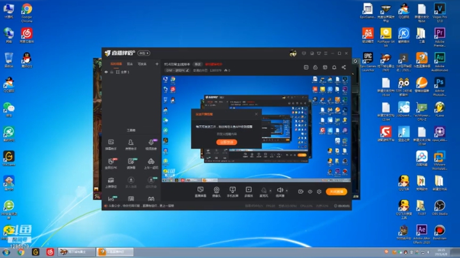Open Google Chrome desktop shortcut
Viewport: 460px width, 258px height.
(x=27, y=13)
